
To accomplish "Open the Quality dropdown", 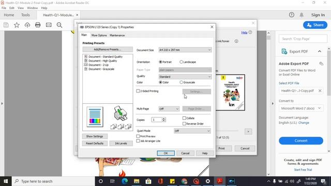I will click(185, 76).
